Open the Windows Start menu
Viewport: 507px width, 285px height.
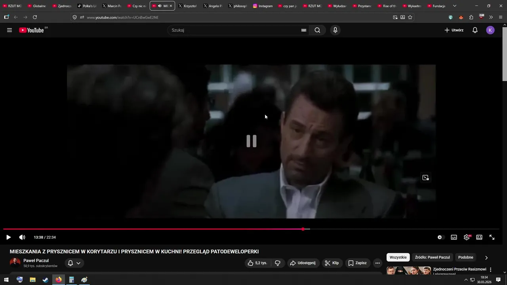pyautogui.click(x=6, y=280)
